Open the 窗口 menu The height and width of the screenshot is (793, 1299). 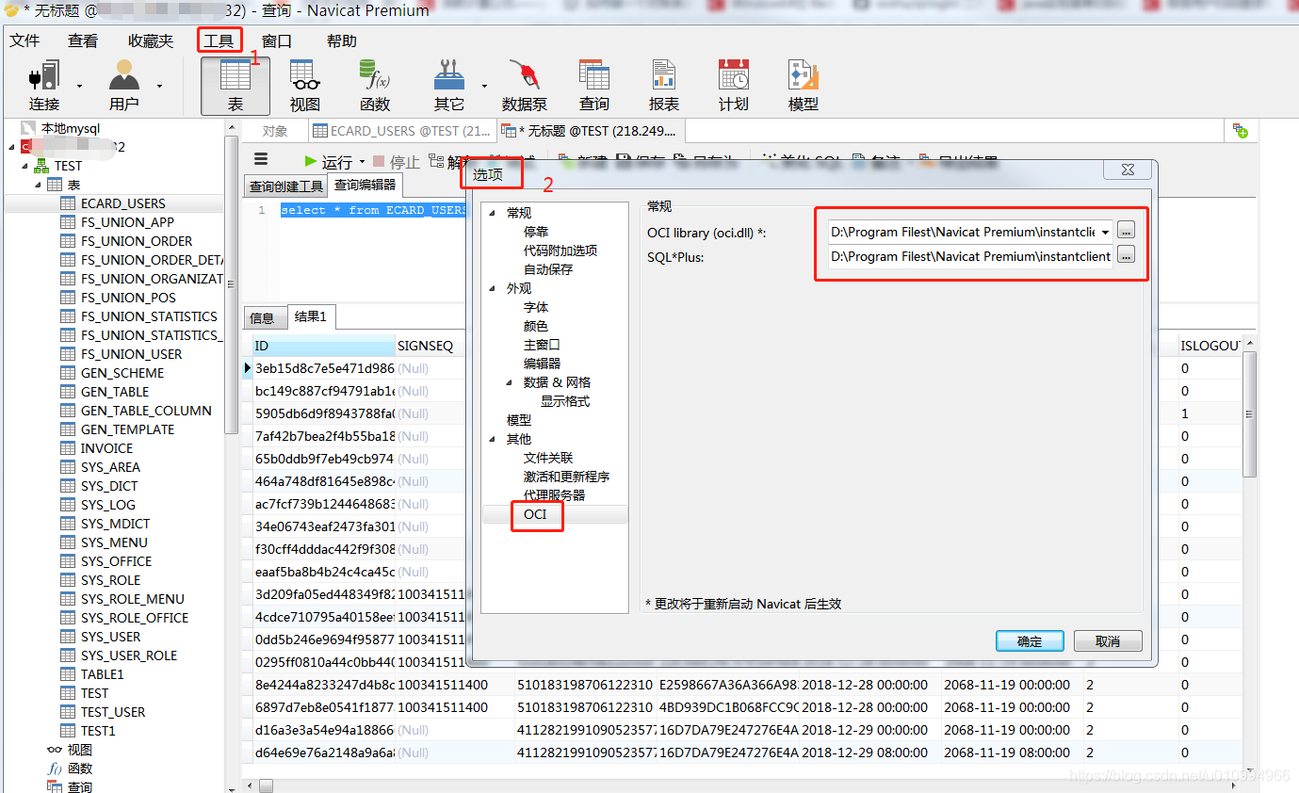(277, 40)
